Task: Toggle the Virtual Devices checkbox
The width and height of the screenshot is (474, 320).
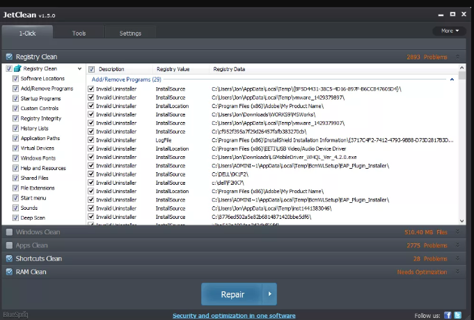Action: [x=15, y=148]
